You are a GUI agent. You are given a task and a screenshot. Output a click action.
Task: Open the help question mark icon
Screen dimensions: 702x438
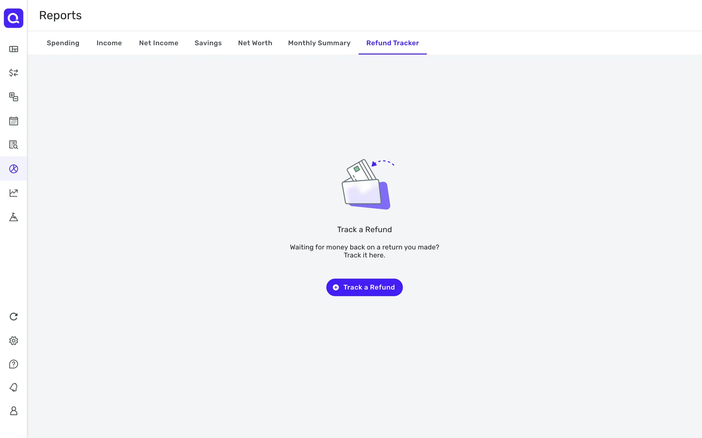14,364
